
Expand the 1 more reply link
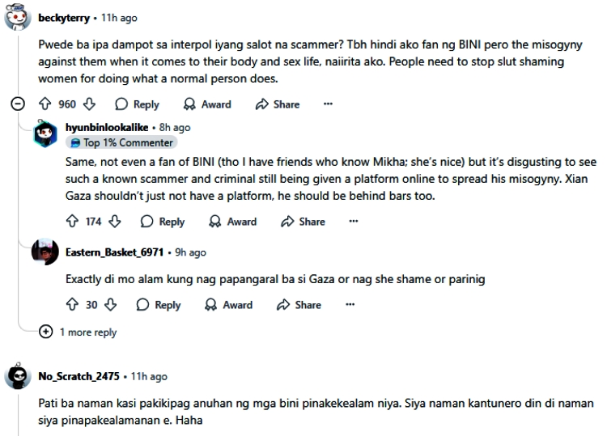79,332
